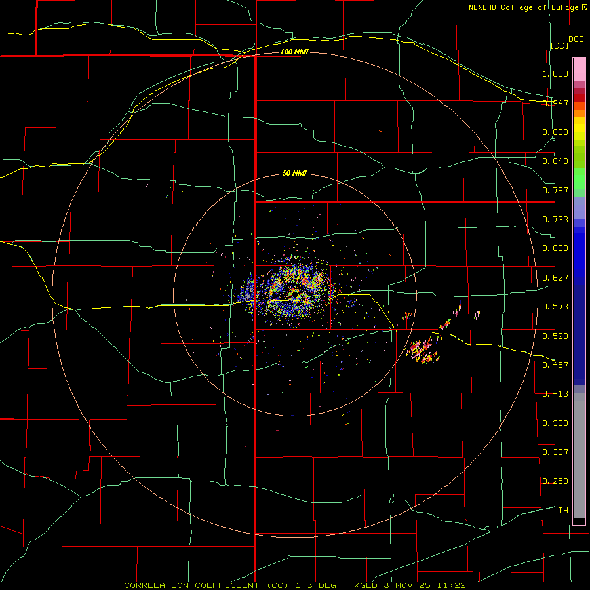Click the 100 NMI range ring label
Viewport: 590px width, 590px height.
coord(294,52)
